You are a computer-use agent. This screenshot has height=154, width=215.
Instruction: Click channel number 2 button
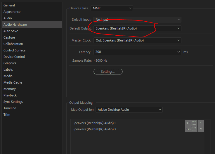pos(201,129)
